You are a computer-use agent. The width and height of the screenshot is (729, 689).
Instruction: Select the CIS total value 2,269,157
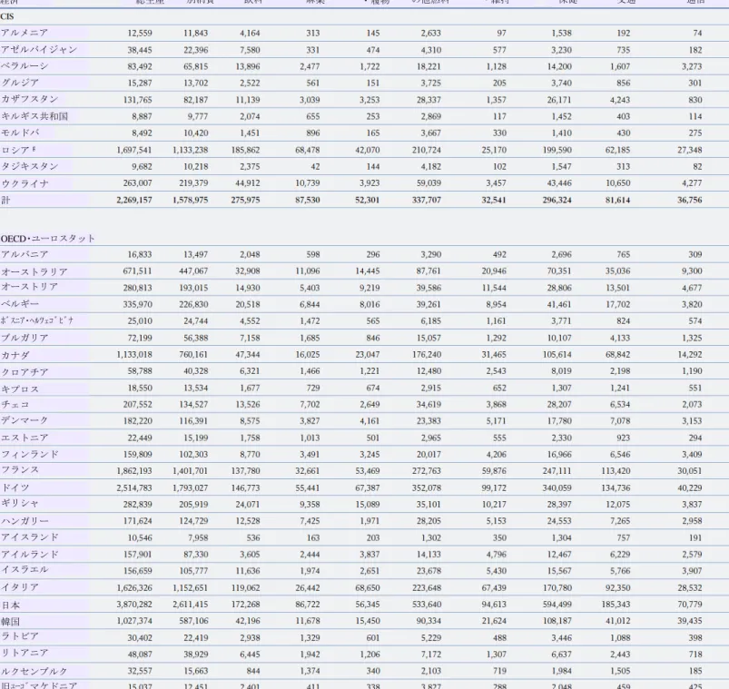(x=133, y=200)
